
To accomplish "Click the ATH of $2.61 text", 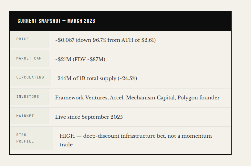I will click(138, 40).
